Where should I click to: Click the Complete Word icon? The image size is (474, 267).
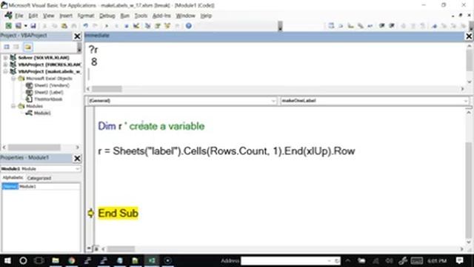point(370,26)
